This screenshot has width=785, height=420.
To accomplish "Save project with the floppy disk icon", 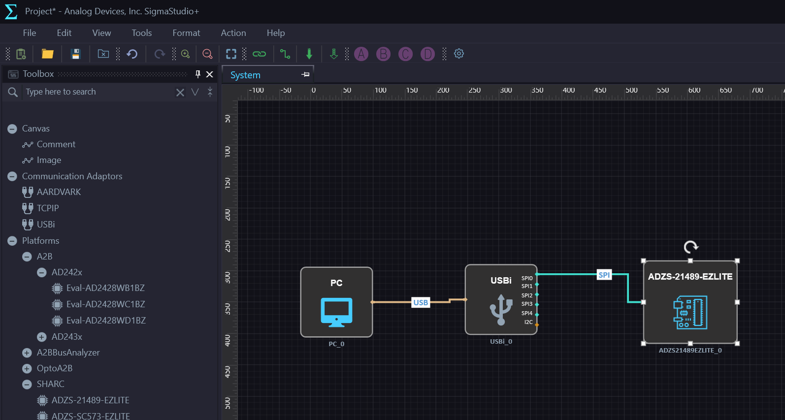I will coord(75,54).
